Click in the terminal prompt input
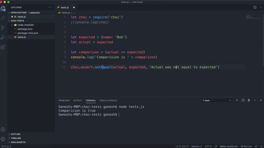The width and height of the screenshot is (264, 148). tap(119, 115)
